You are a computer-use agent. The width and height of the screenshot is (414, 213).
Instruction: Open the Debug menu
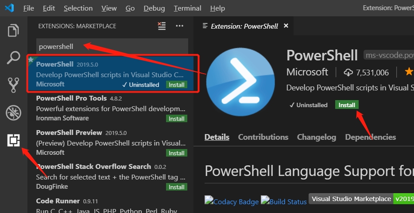tap(154, 8)
